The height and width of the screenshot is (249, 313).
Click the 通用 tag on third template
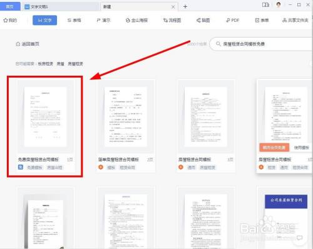191,167
